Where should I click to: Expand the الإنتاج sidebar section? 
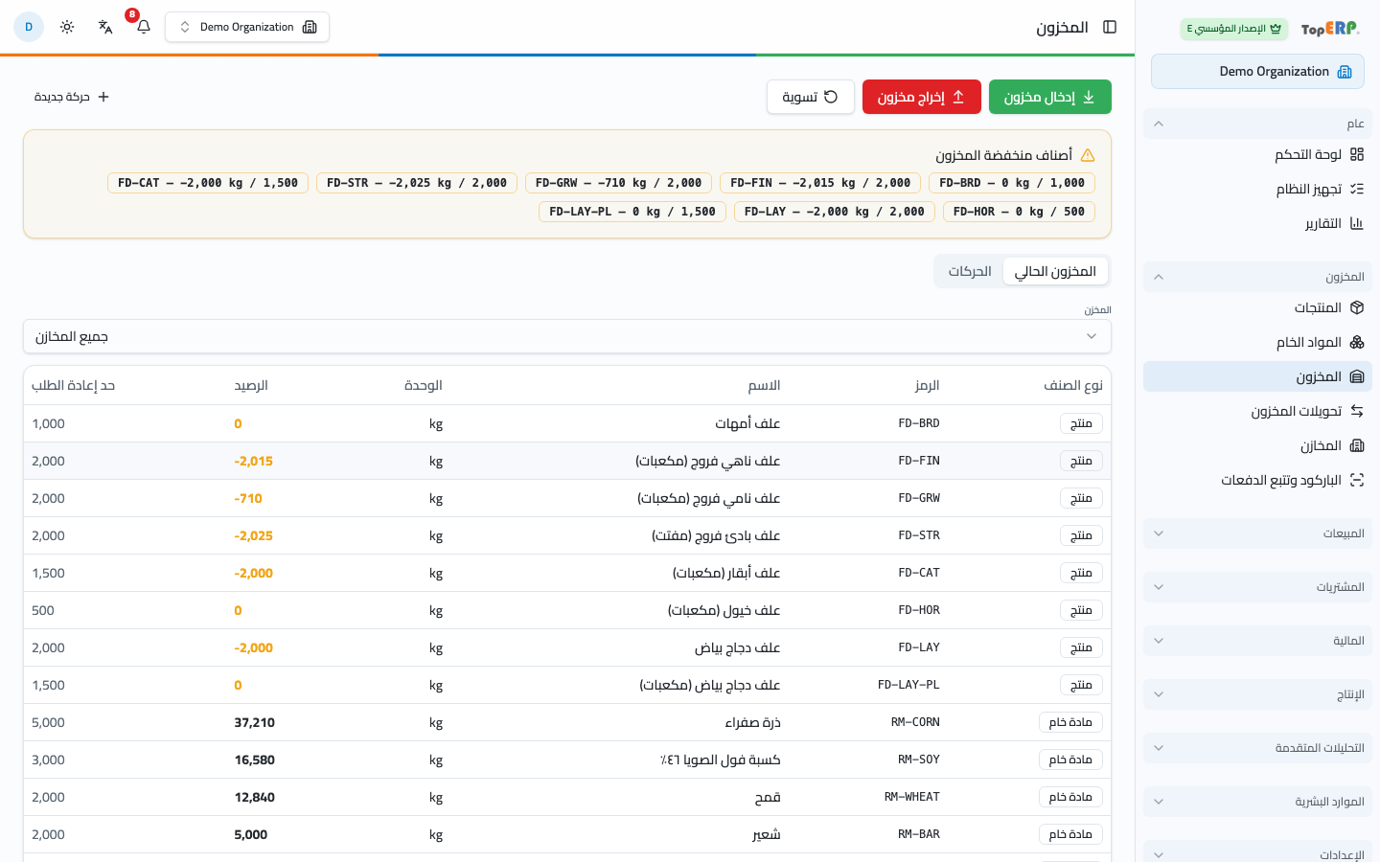click(x=1257, y=694)
